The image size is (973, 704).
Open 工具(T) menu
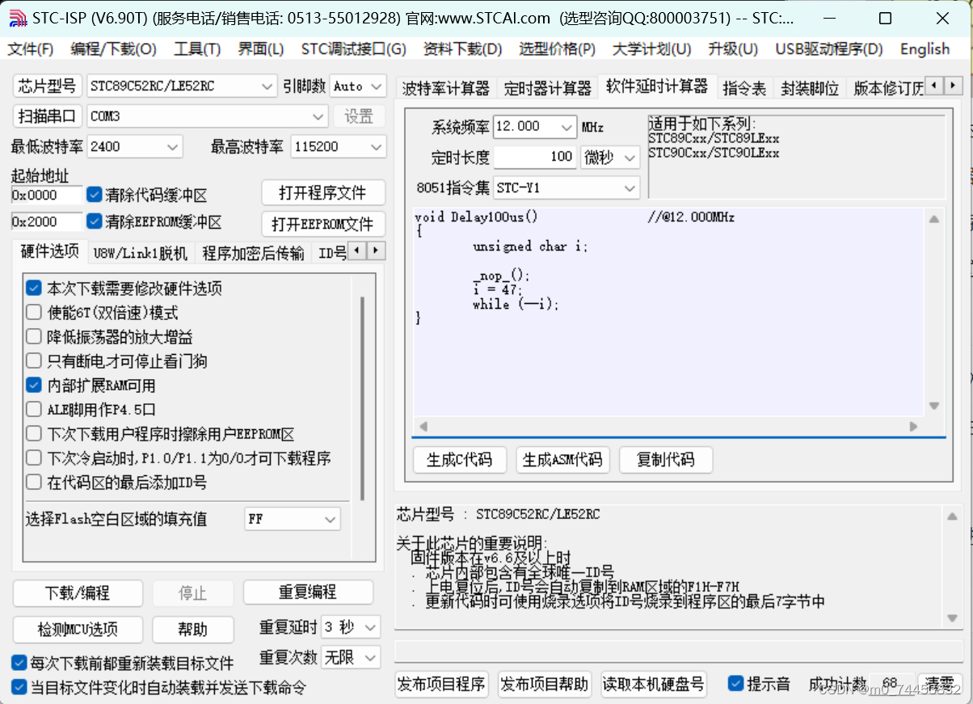[x=197, y=49]
